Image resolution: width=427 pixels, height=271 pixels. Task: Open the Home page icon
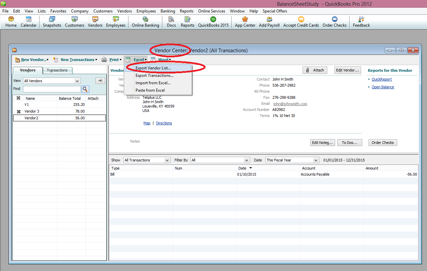(10, 22)
